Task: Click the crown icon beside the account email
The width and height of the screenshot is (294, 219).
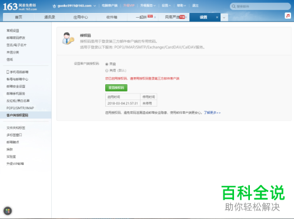Action: click(54, 6)
